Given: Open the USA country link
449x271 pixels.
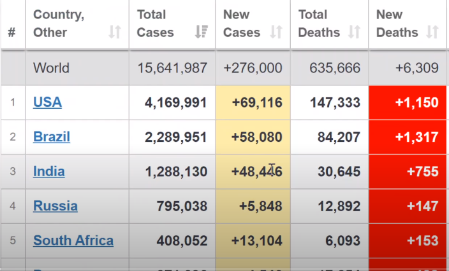Looking at the screenshot, I should coord(48,102).
